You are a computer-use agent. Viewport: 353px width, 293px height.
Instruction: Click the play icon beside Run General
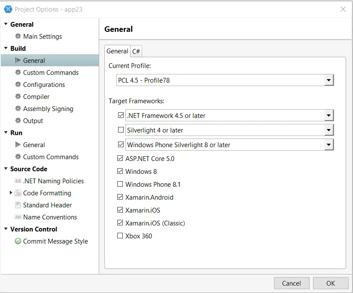(x=18, y=145)
